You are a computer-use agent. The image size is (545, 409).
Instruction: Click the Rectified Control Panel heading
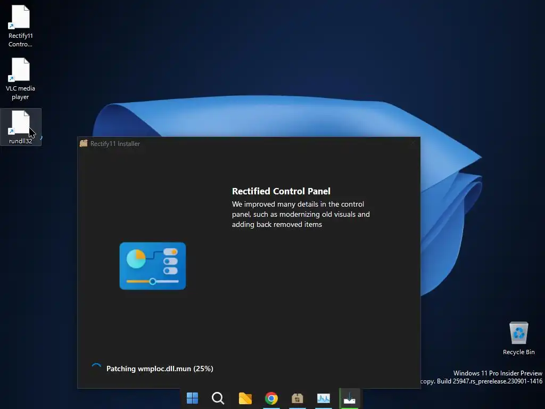[281, 191]
